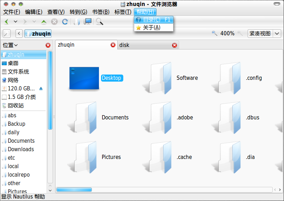Click the sidebar scroll down arrow
The image size is (284, 201).
point(50,190)
